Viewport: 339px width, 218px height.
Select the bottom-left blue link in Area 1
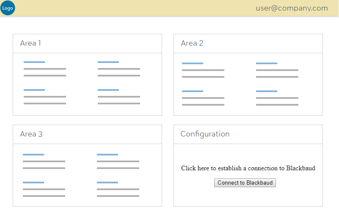pos(34,90)
